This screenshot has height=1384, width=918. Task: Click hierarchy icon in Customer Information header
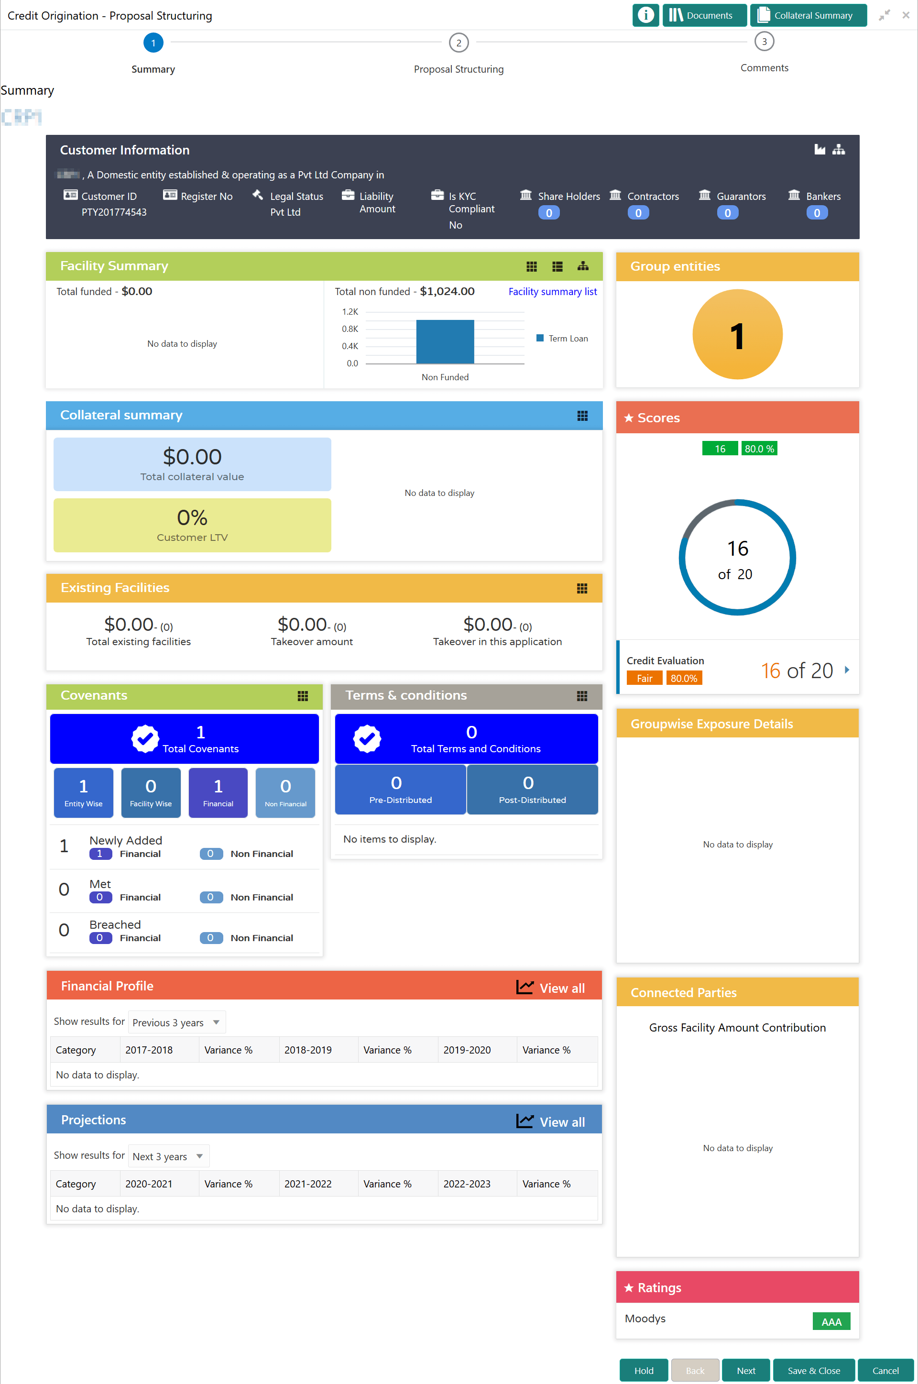tap(838, 150)
